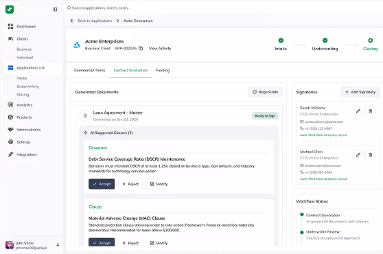Click John Snow's avatar picture

point(10,245)
